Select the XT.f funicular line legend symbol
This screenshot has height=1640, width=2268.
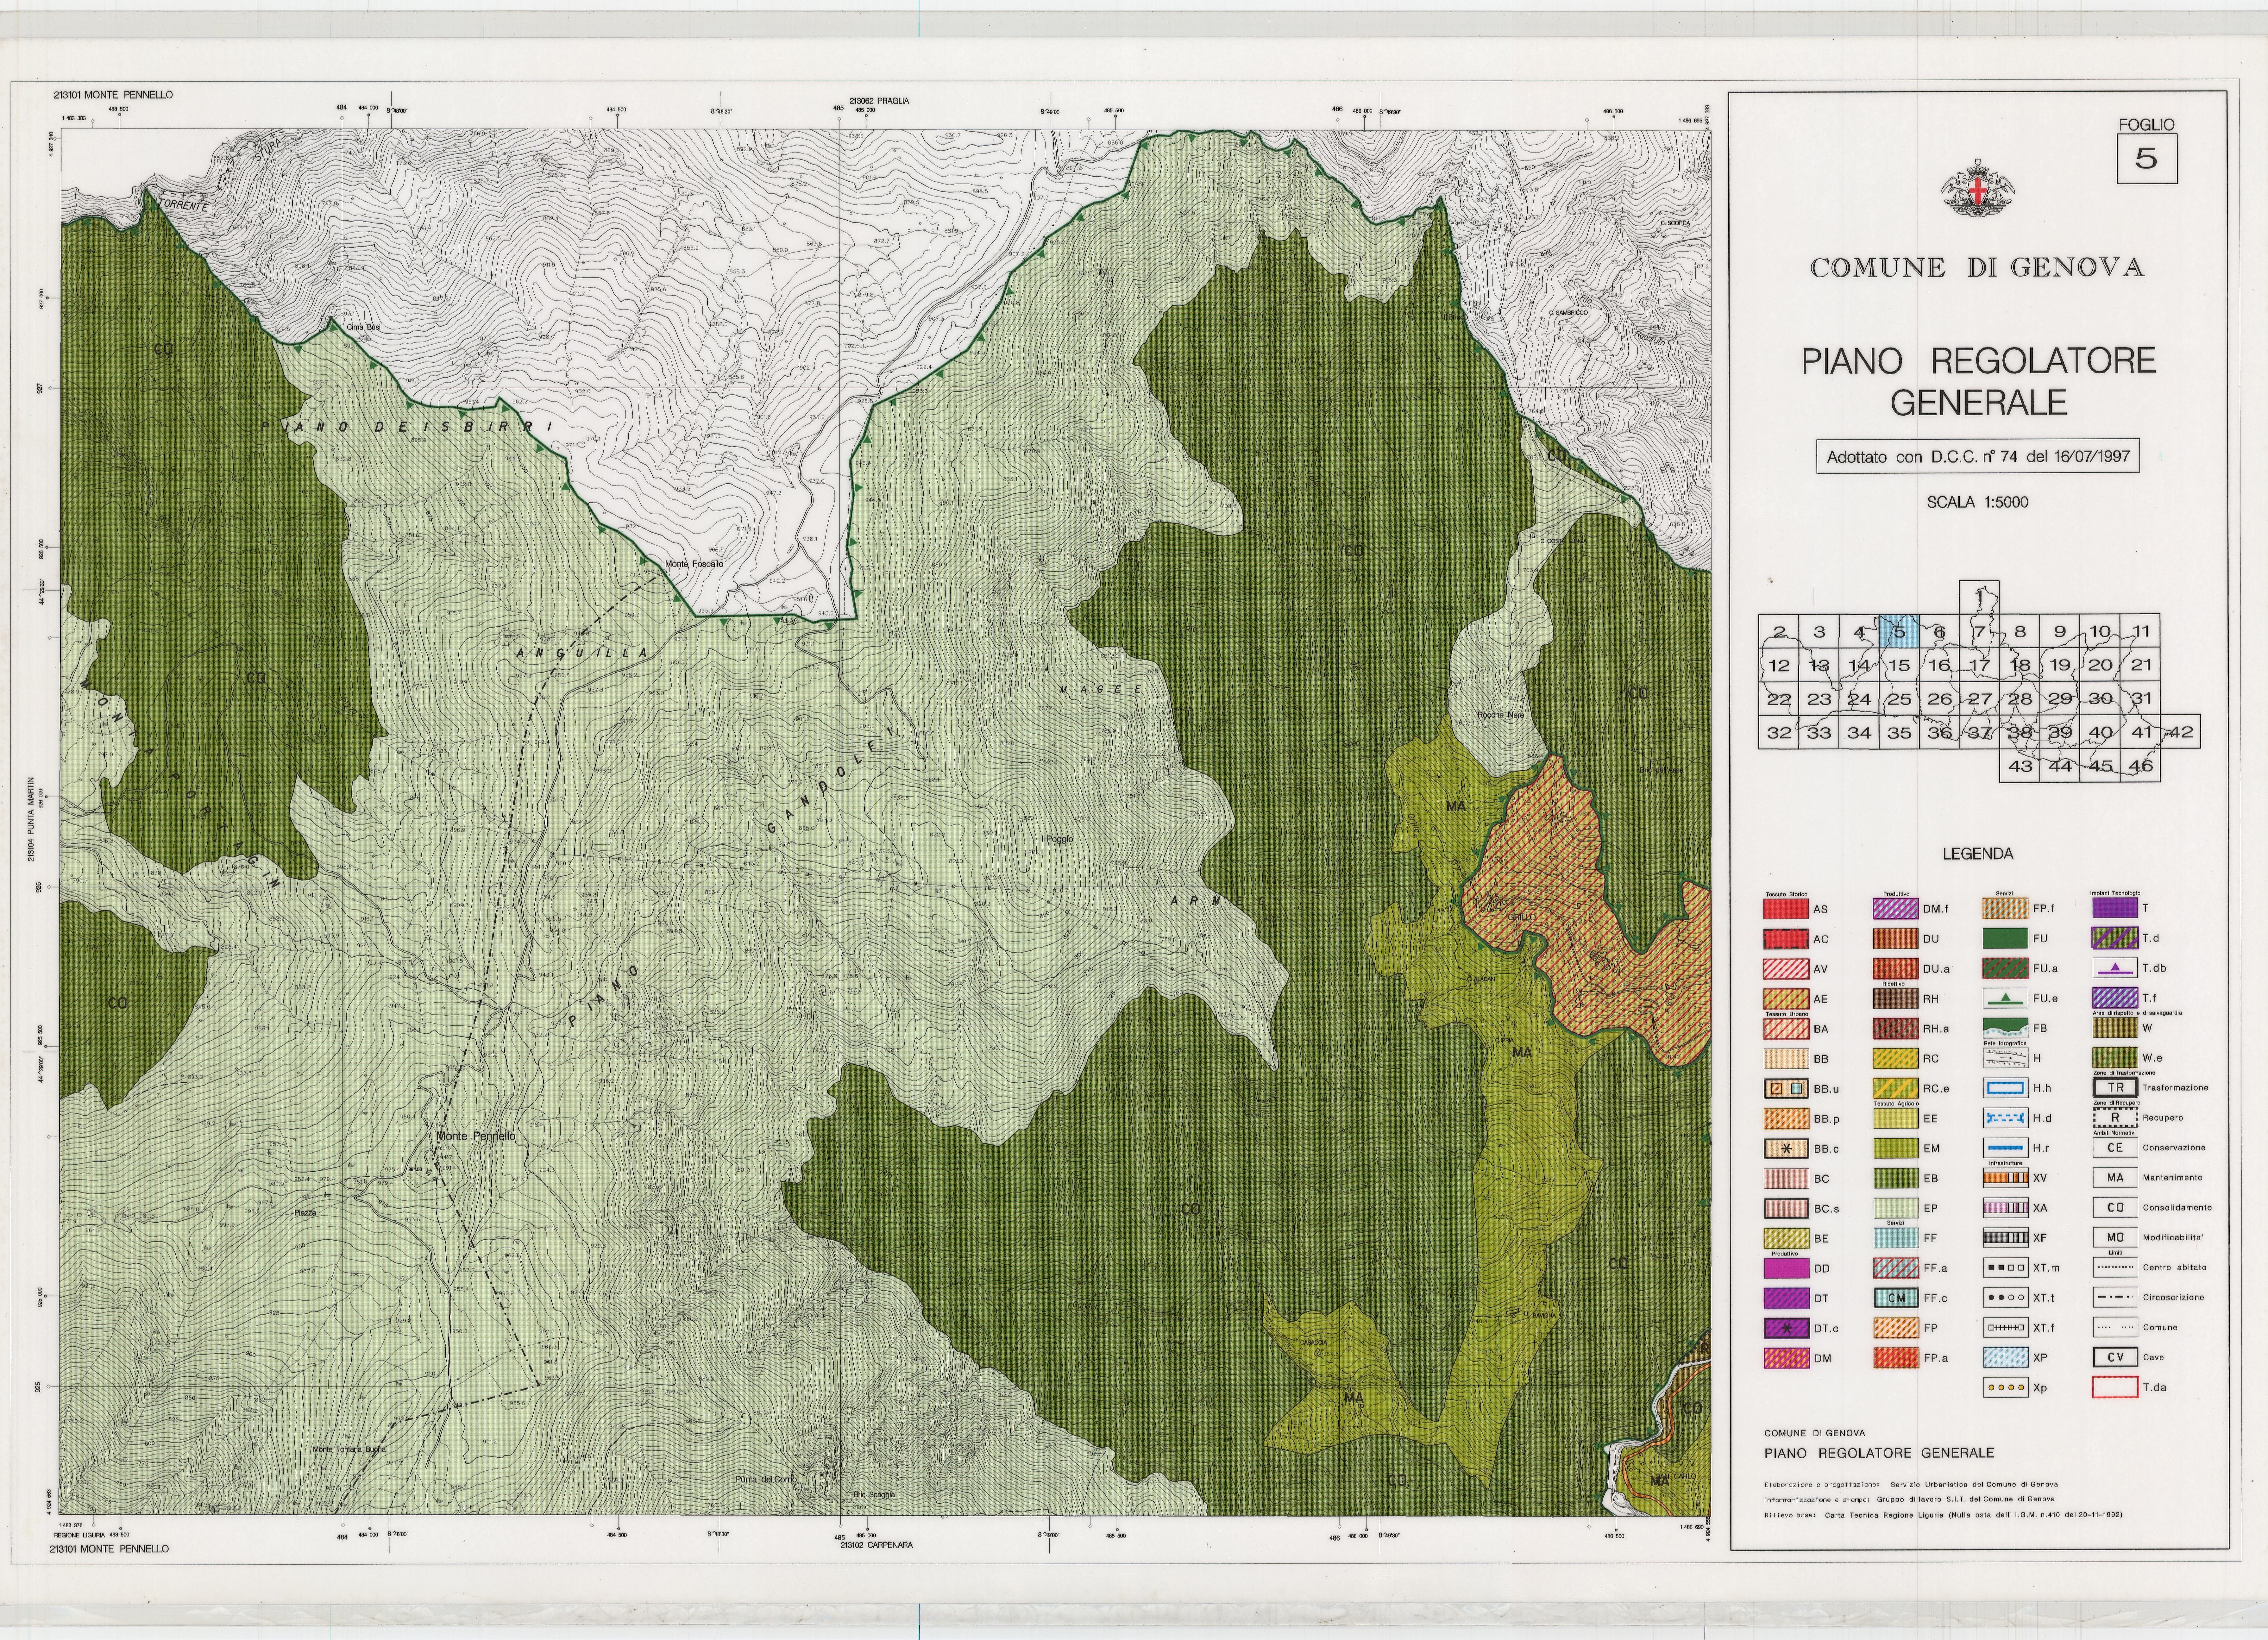coord(2006,1328)
